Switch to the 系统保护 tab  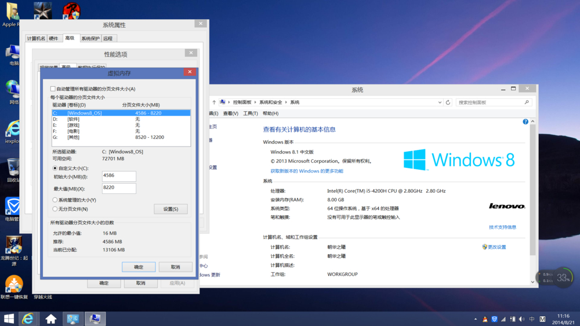click(x=90, y=38)
